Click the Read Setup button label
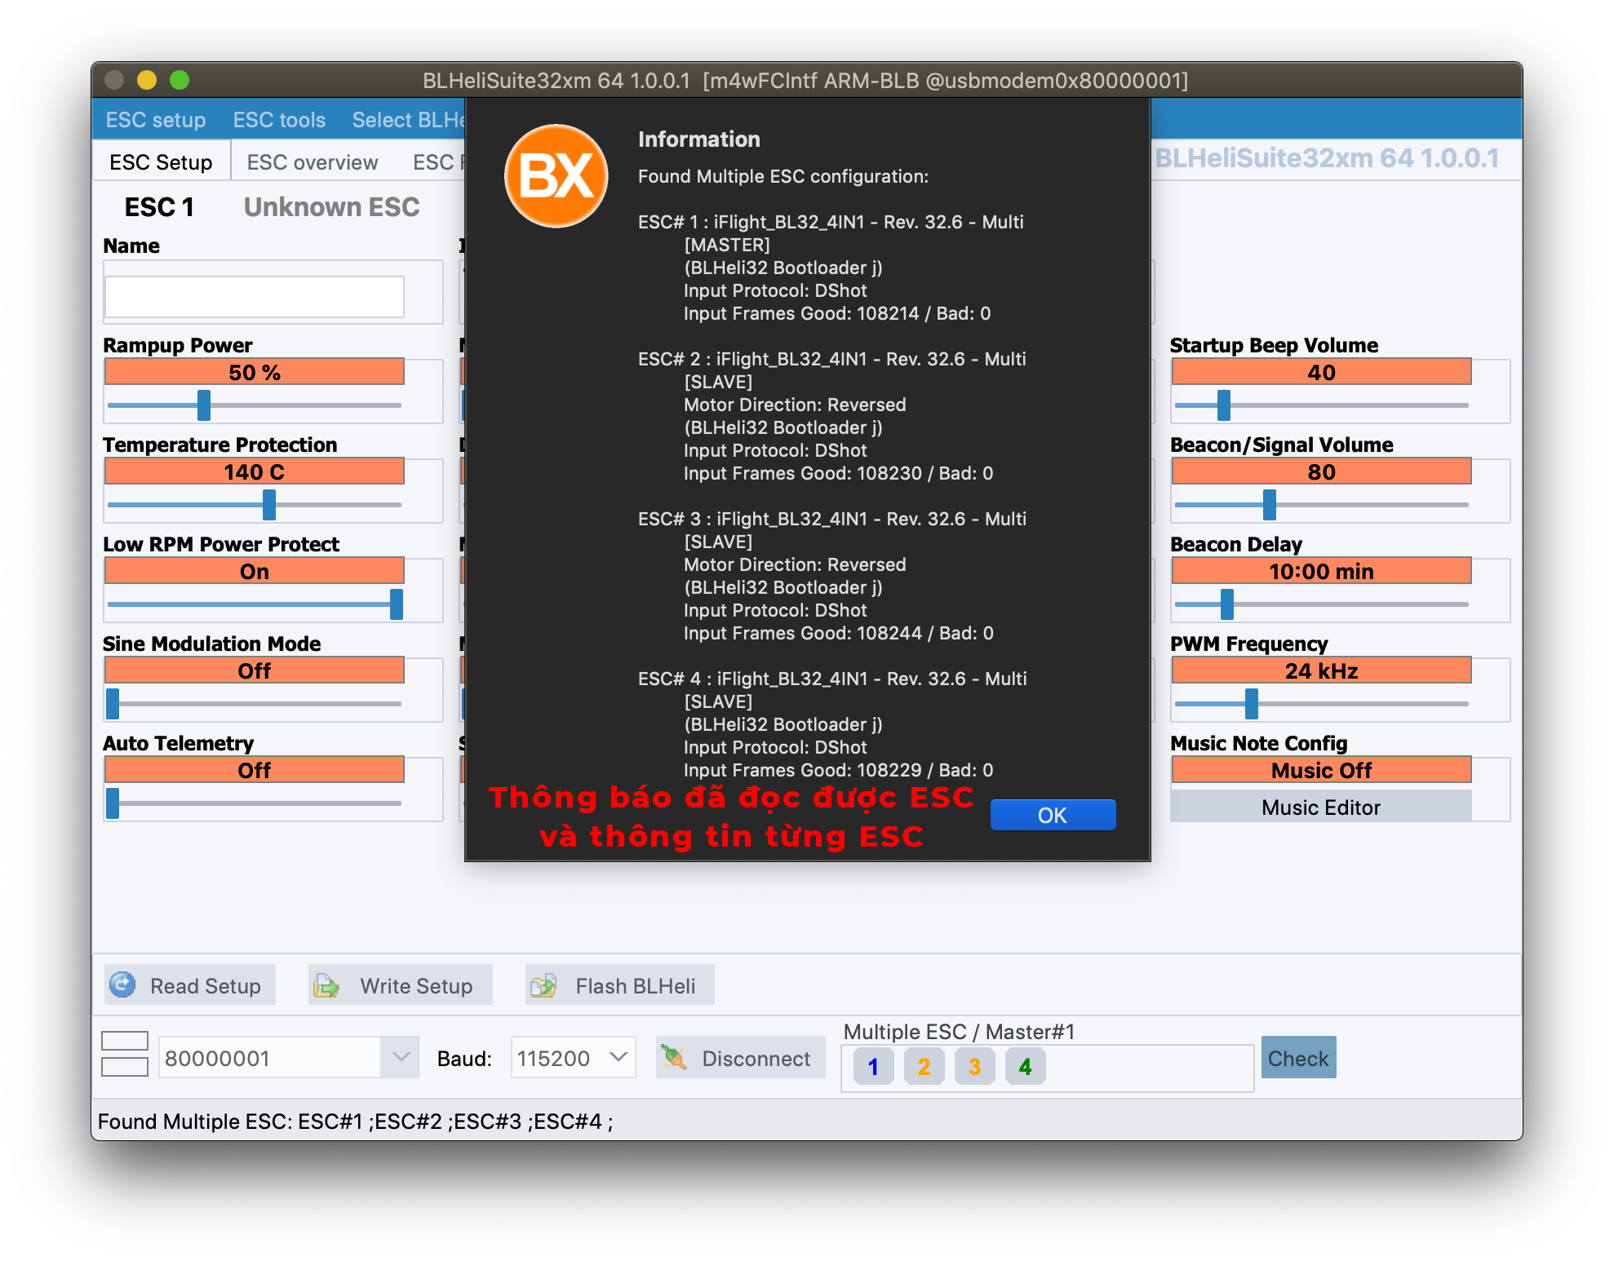This screenshot has width=1614, height=1261. pos(206,986)
